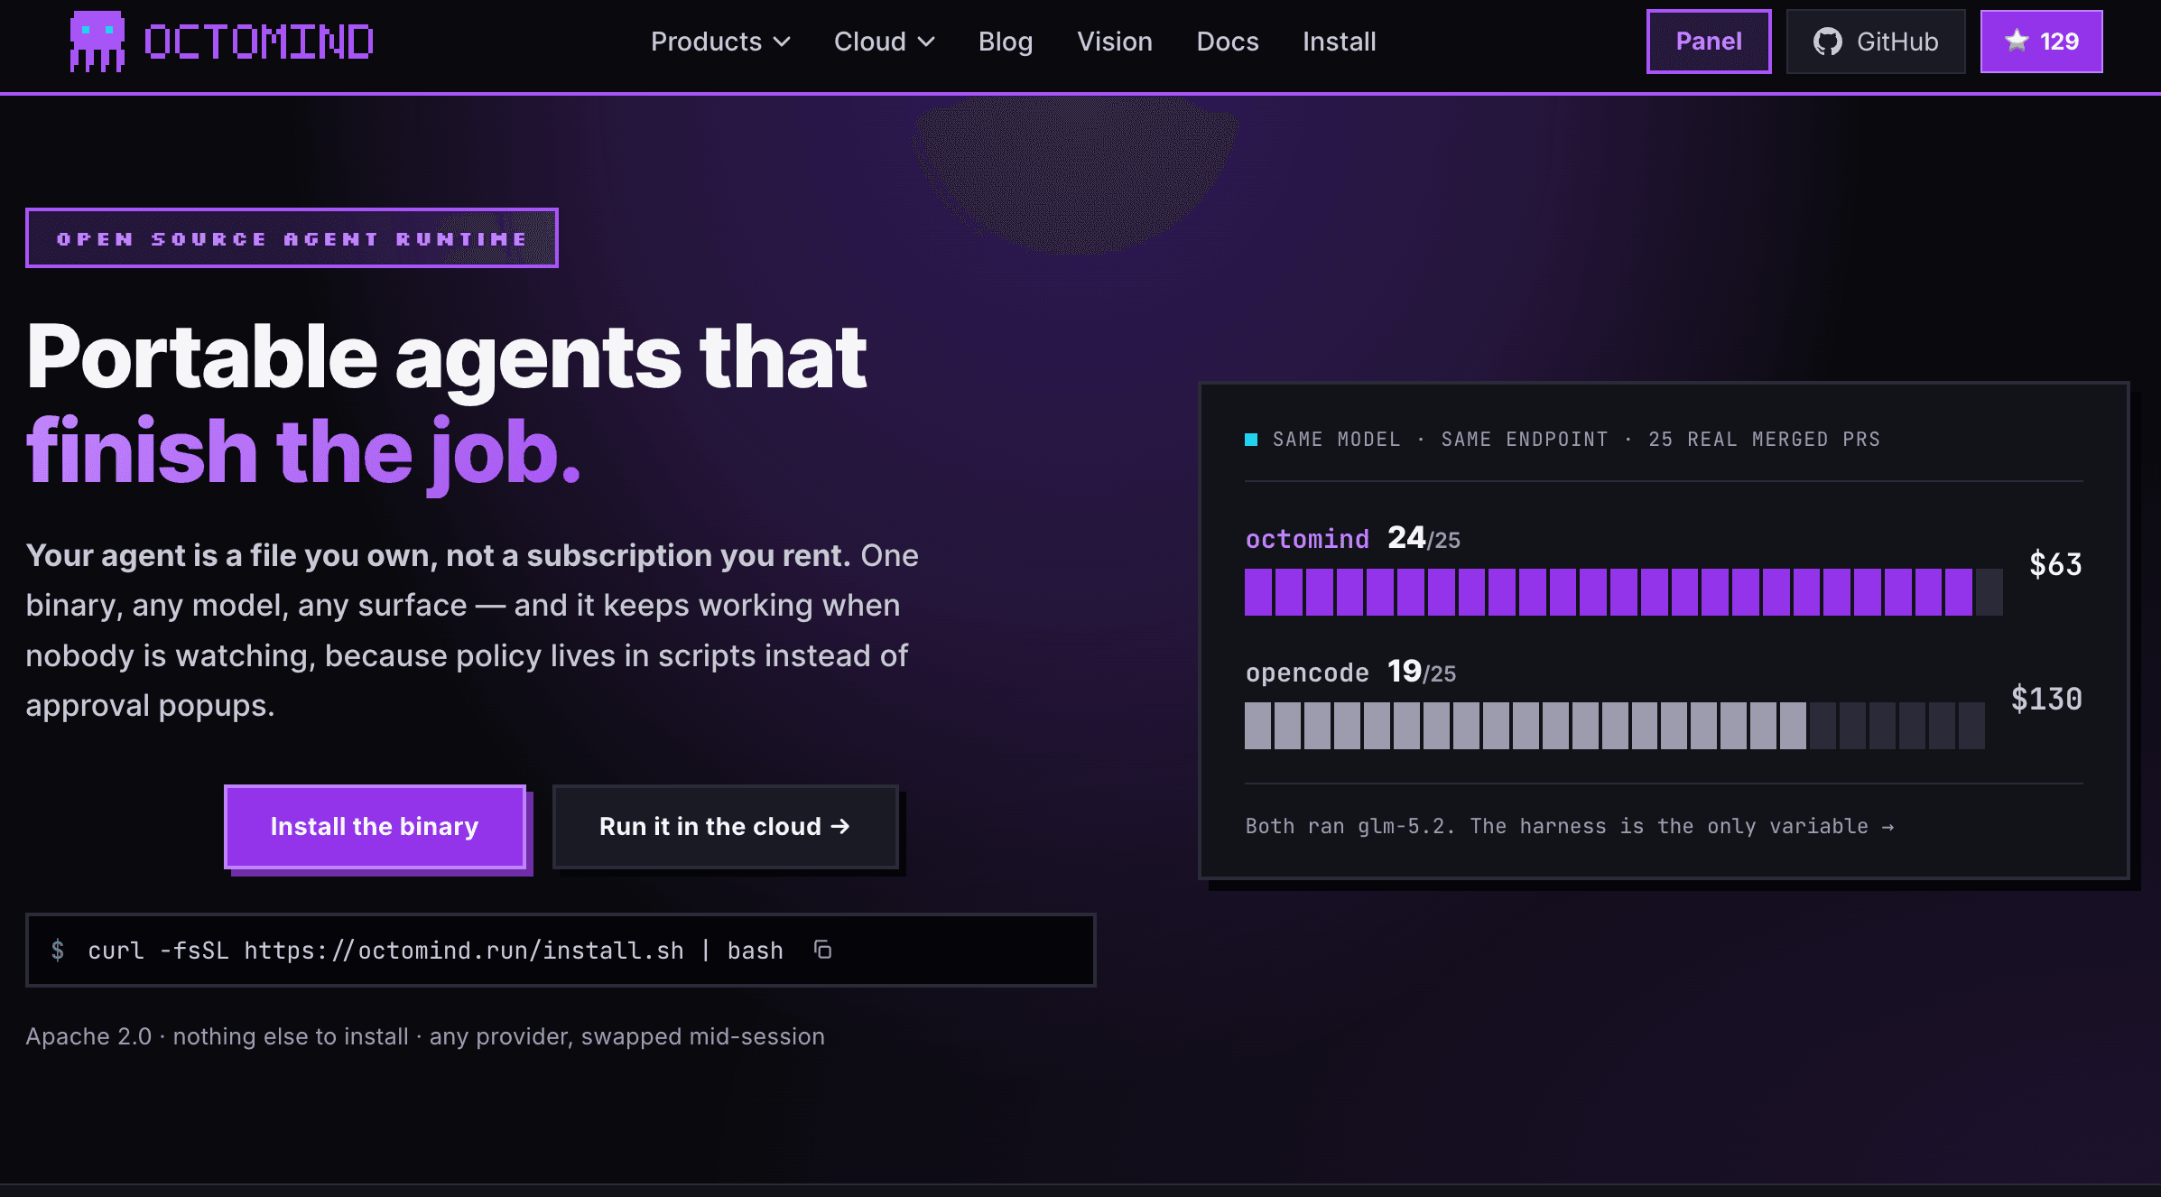This screenshot has width=2161, height=1197.
Task: Open the Install nav link
Action: click(1340, 42)
